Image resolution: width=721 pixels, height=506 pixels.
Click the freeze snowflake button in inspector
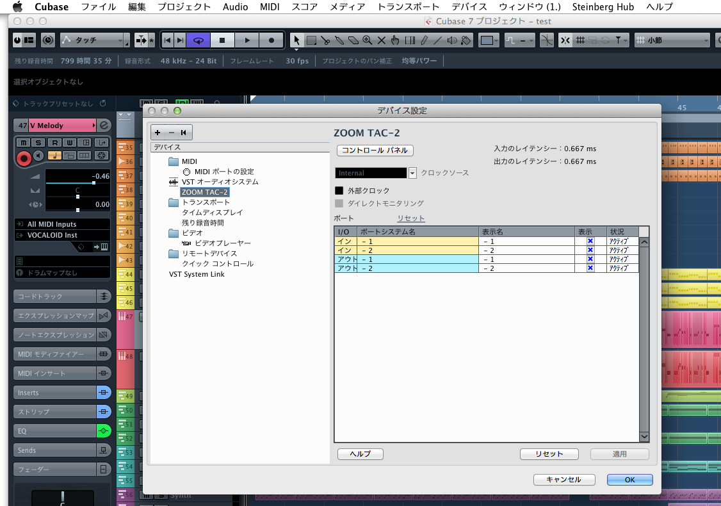102,156
